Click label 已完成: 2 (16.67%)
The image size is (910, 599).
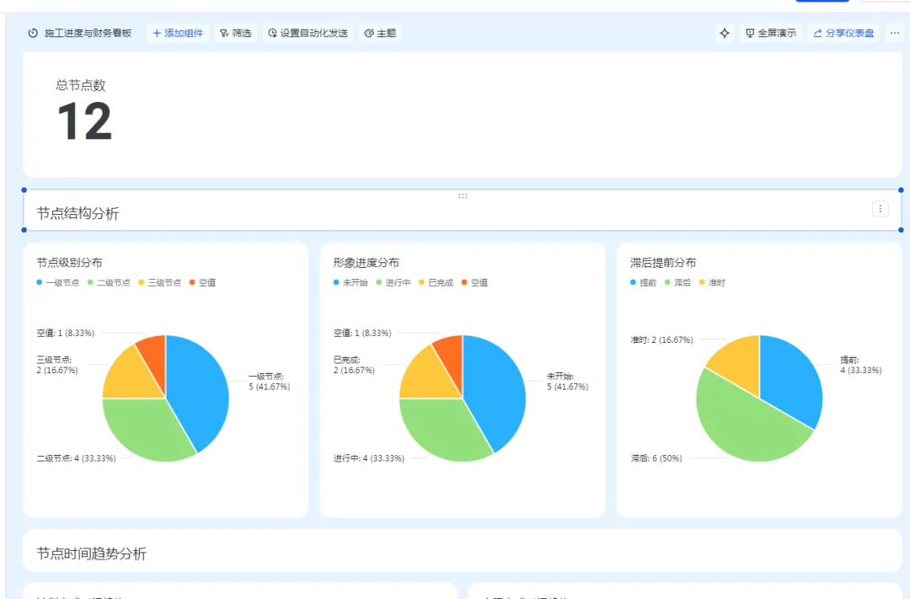point(354,365)
